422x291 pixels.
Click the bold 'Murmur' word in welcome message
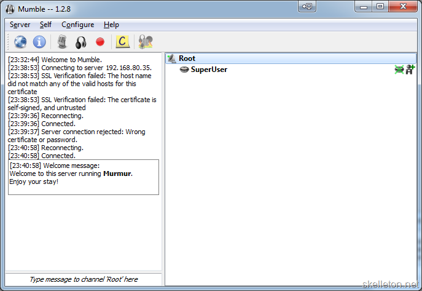[x=117, y=173]
